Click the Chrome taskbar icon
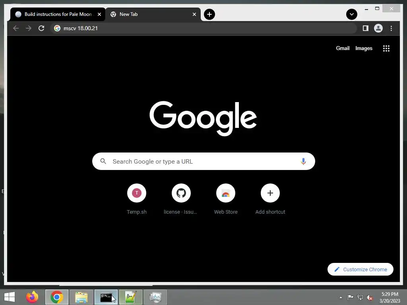Image resolution: width=407 pixels, height=305 pixels. point(57,297)
